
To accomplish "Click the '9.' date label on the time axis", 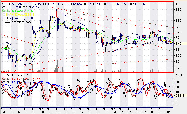I will click(33, 112).
